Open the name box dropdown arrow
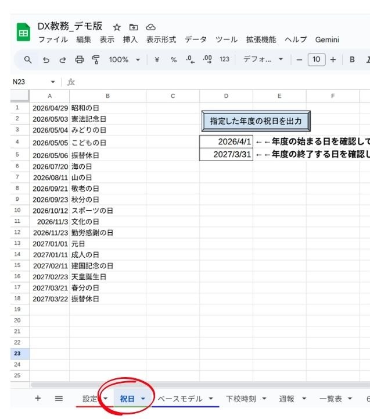This screenshot has height=419, width=370. 53,82
